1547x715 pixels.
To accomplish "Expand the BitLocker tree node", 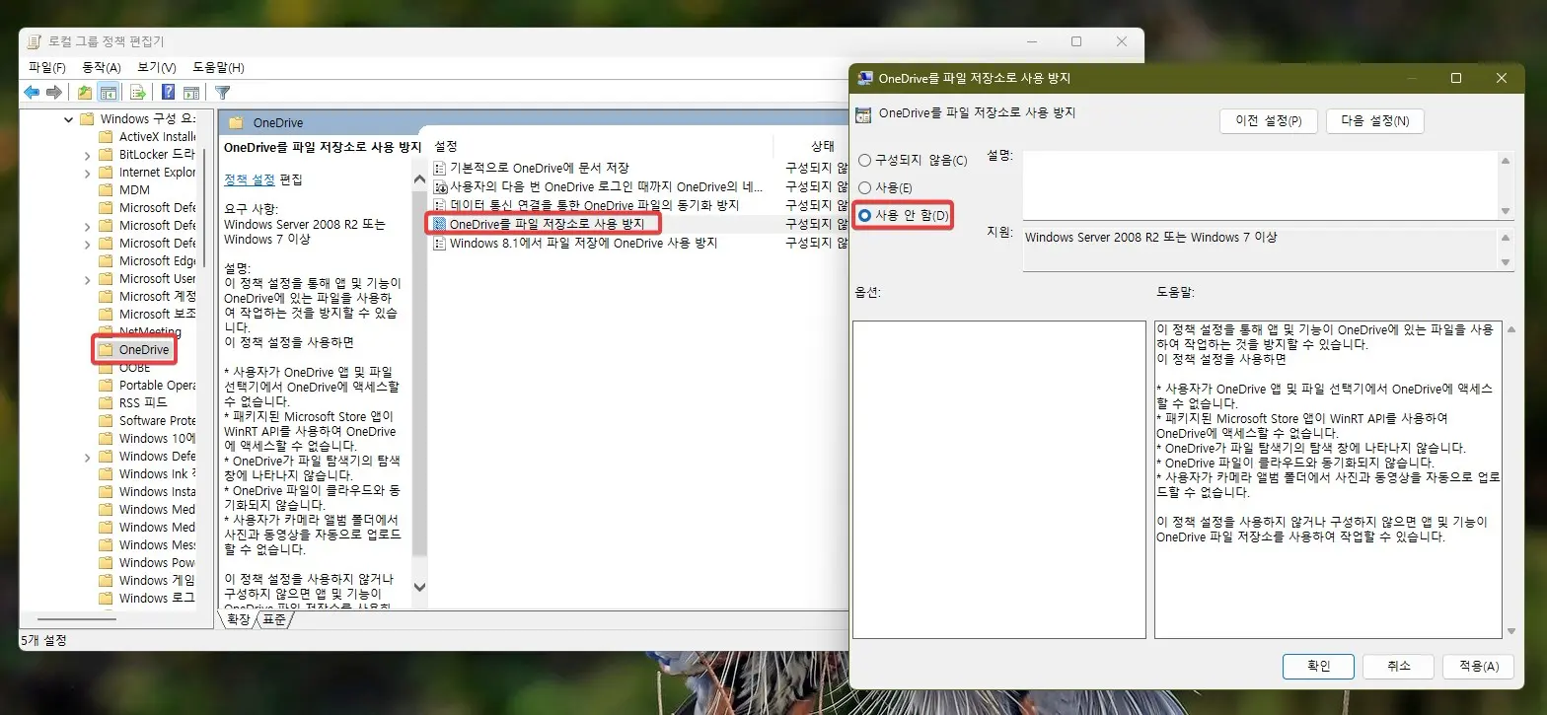I will pos(88,155).
